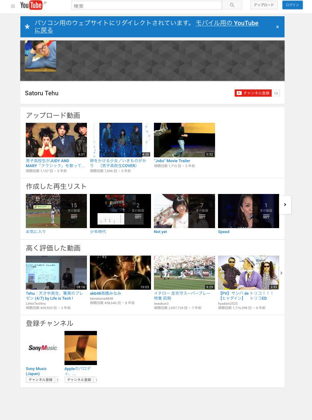The width and height of the screenshot is (312, 420).
Task: Open the 時をかける少女/いきものがかり title link
Action: pyautogui.click(x=118, y=163)
